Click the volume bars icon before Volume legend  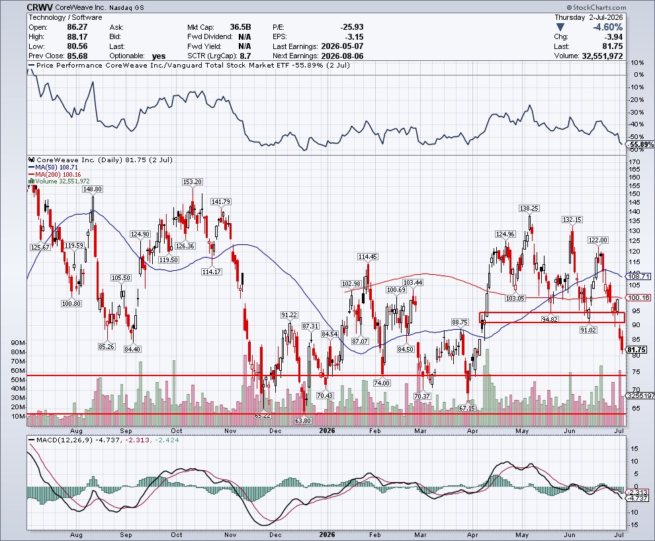pos(31,181)
